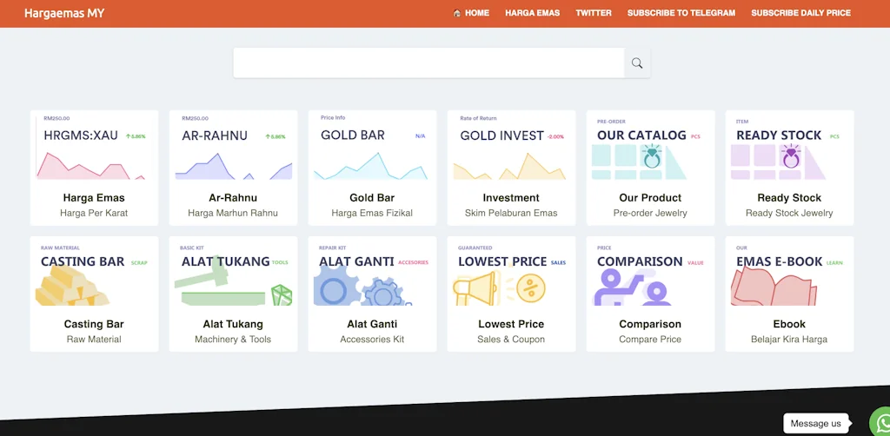Click the 'Compare Price' subtitle
890x436 pixels.
pyautogui.click(x=650, y=340)
